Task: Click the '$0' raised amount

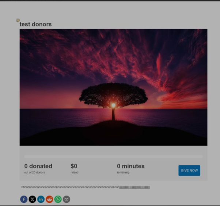Action: [74, 166]
